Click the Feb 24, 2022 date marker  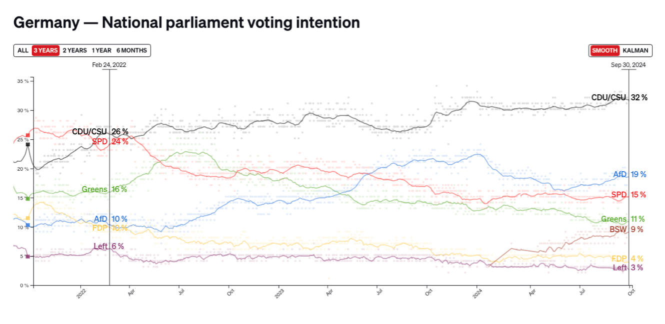(x=109, y=65)
